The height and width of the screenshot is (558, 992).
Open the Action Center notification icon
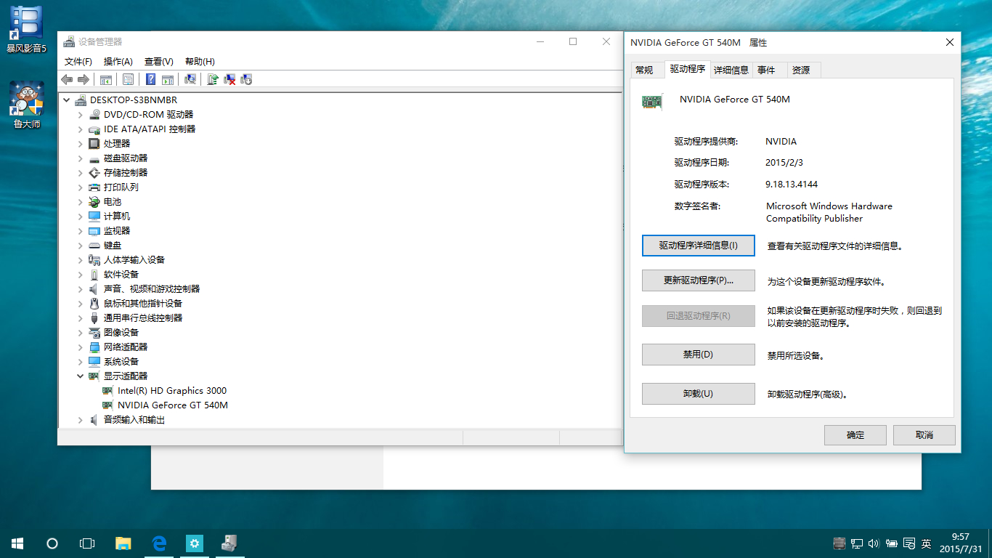coord(908,543)
